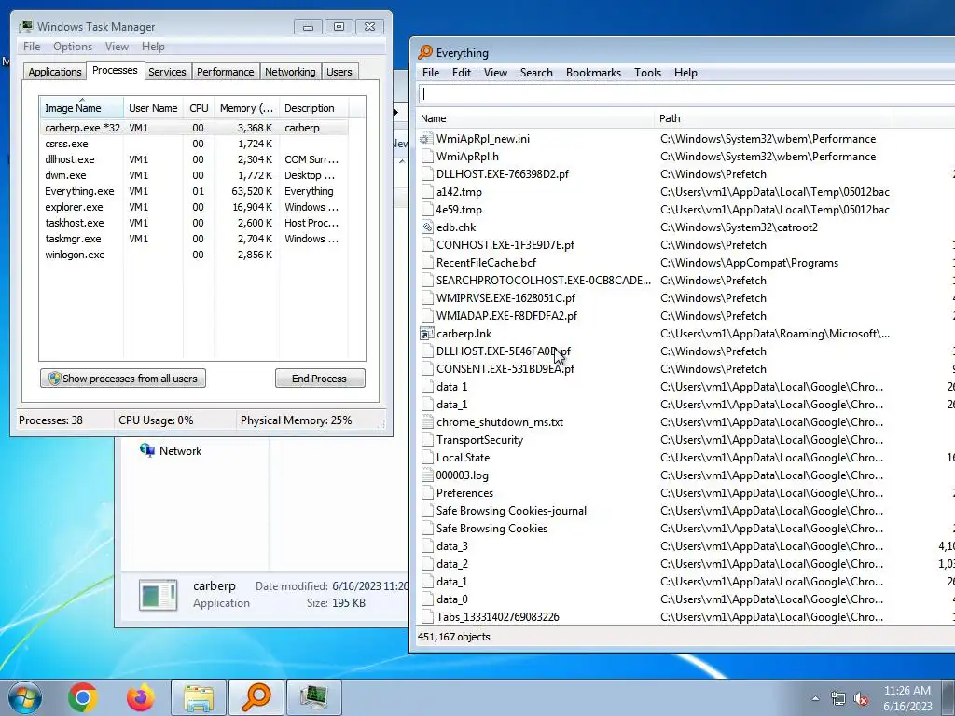Select the csrss.exe process
955x716 pixels.
tap(194, 144)
